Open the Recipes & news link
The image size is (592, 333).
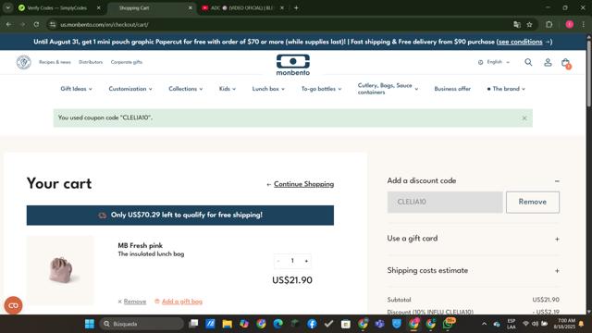(55, 62)
